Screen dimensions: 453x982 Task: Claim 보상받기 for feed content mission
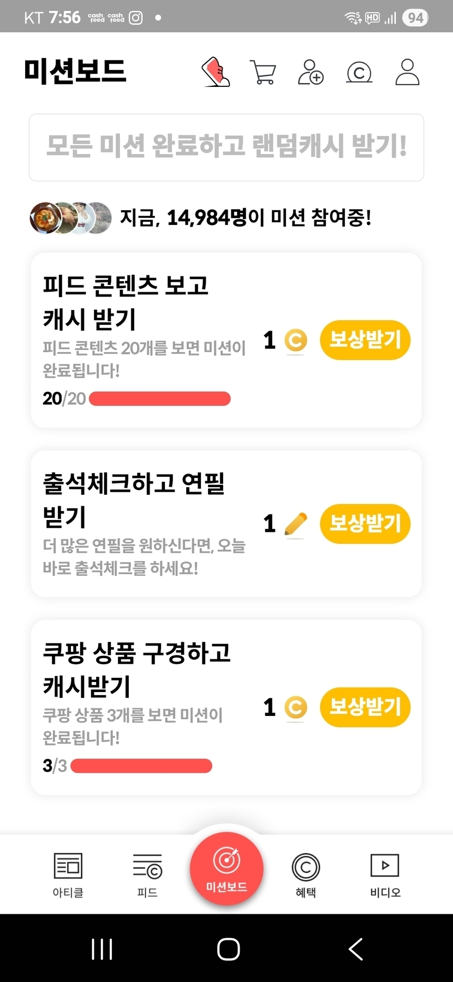pyautogui.click(x=365, y=340)
